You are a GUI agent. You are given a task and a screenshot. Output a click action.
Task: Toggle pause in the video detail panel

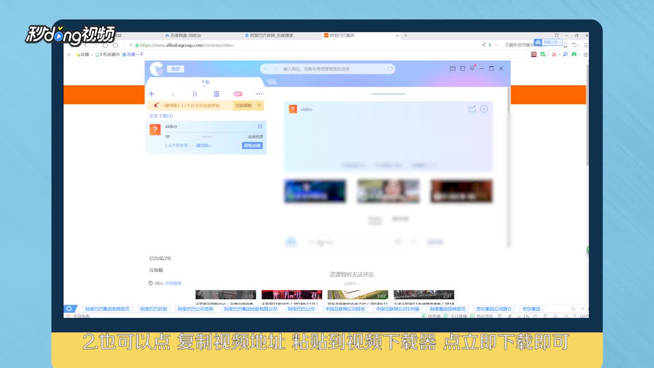484,109
